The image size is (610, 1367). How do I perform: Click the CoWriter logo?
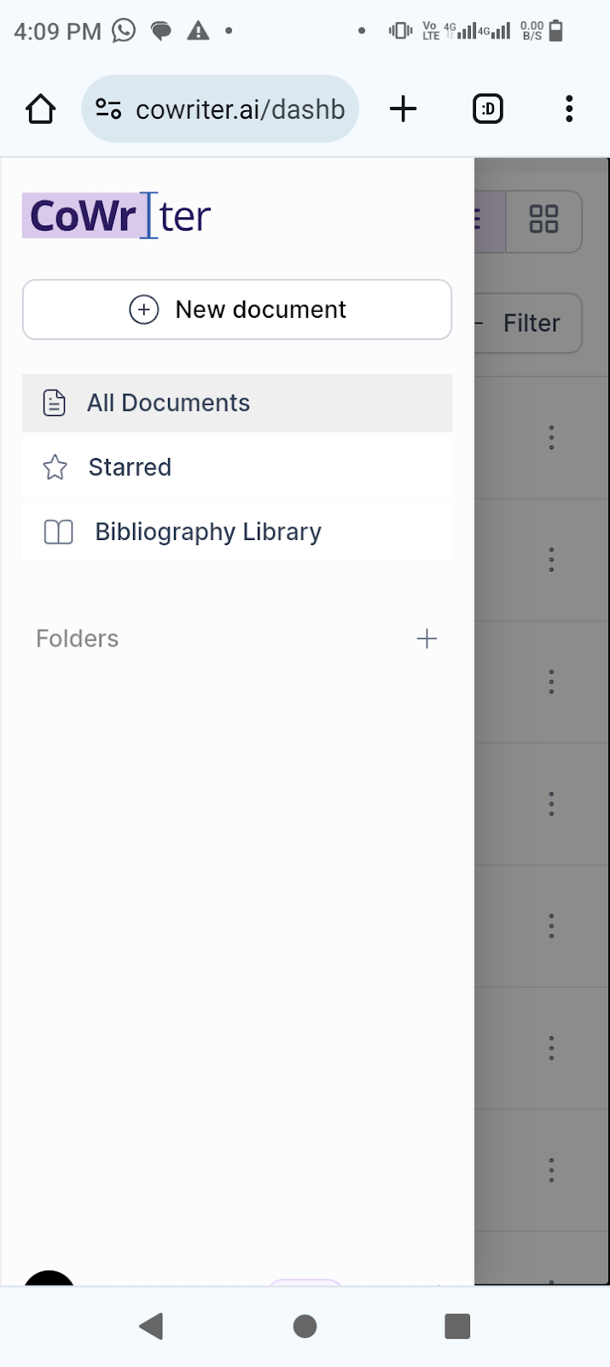(x=117, y=215)
